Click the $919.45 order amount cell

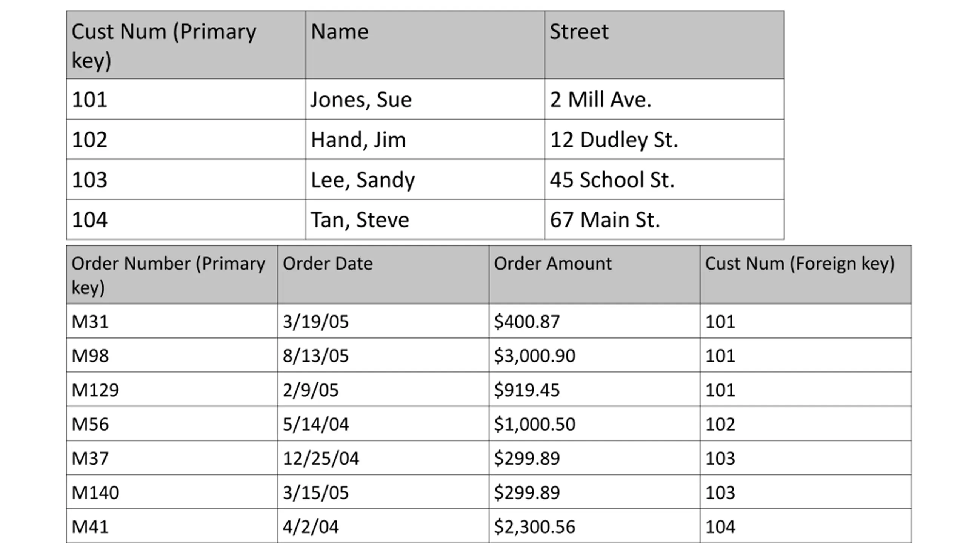coord(595,390)
